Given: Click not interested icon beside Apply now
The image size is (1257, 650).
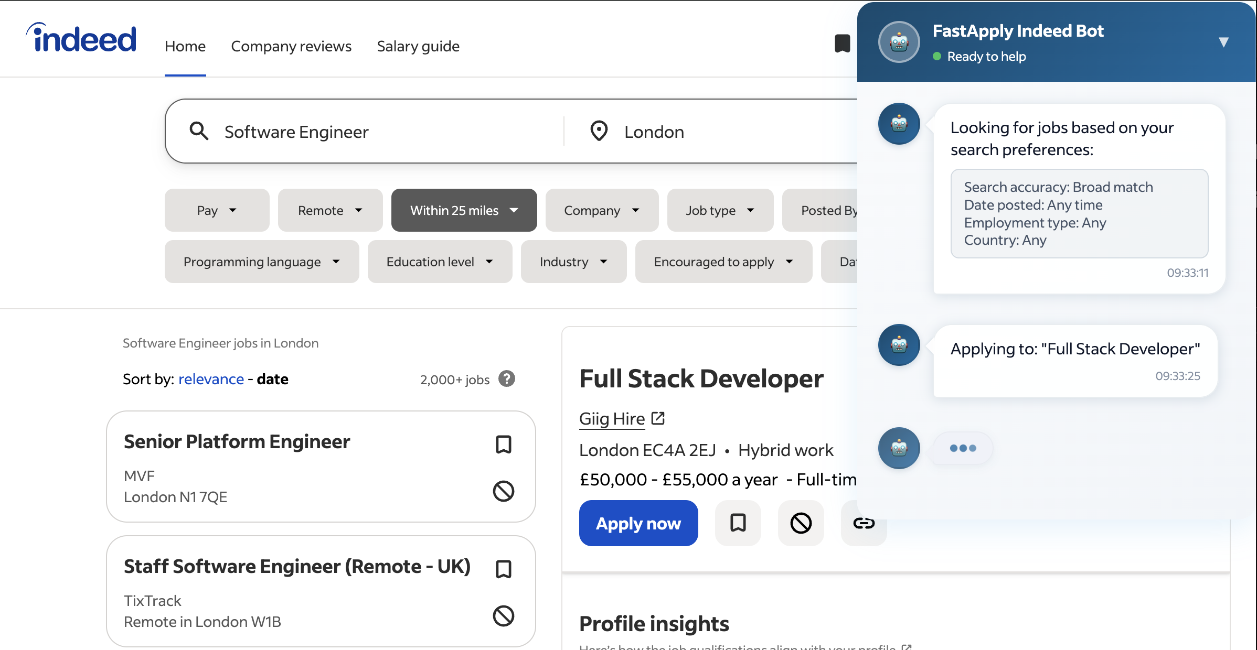Looking at the screenshot, I should coord(801,523).
